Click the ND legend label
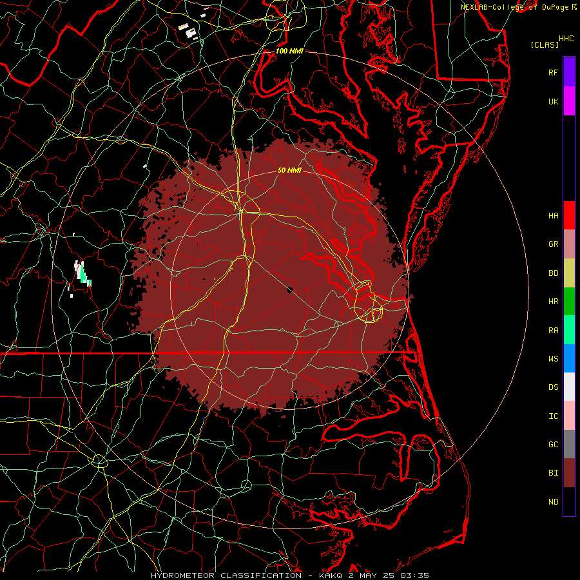The height and width of the screenshot is (580, 580). (553, 501)
